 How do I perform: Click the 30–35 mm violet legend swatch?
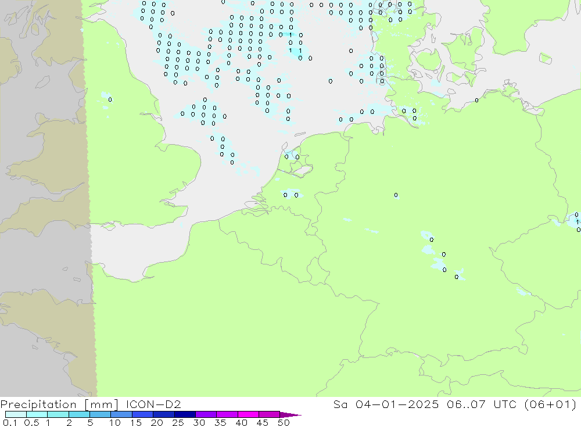[x=206, y=414]
